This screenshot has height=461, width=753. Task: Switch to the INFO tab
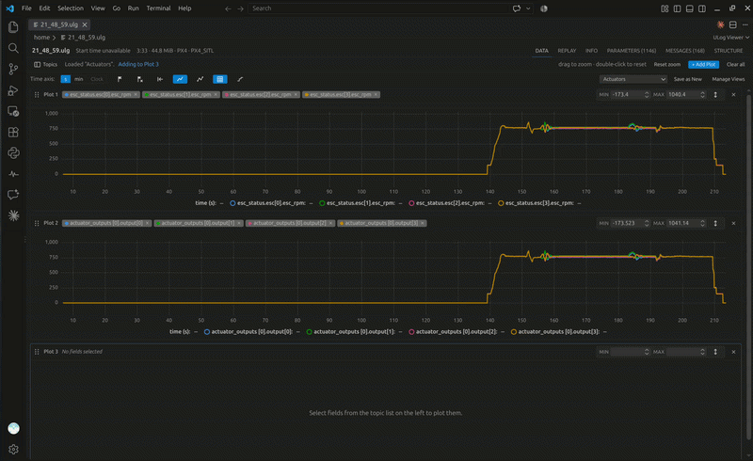point(591,51)
